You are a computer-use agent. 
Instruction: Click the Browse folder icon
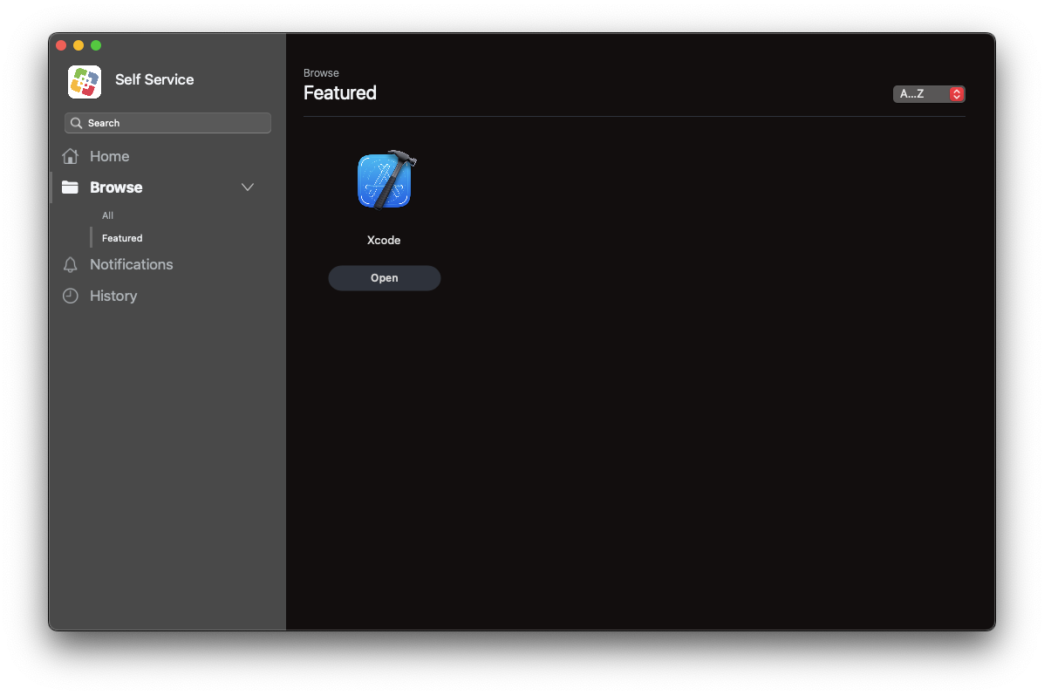coord(70,187)
